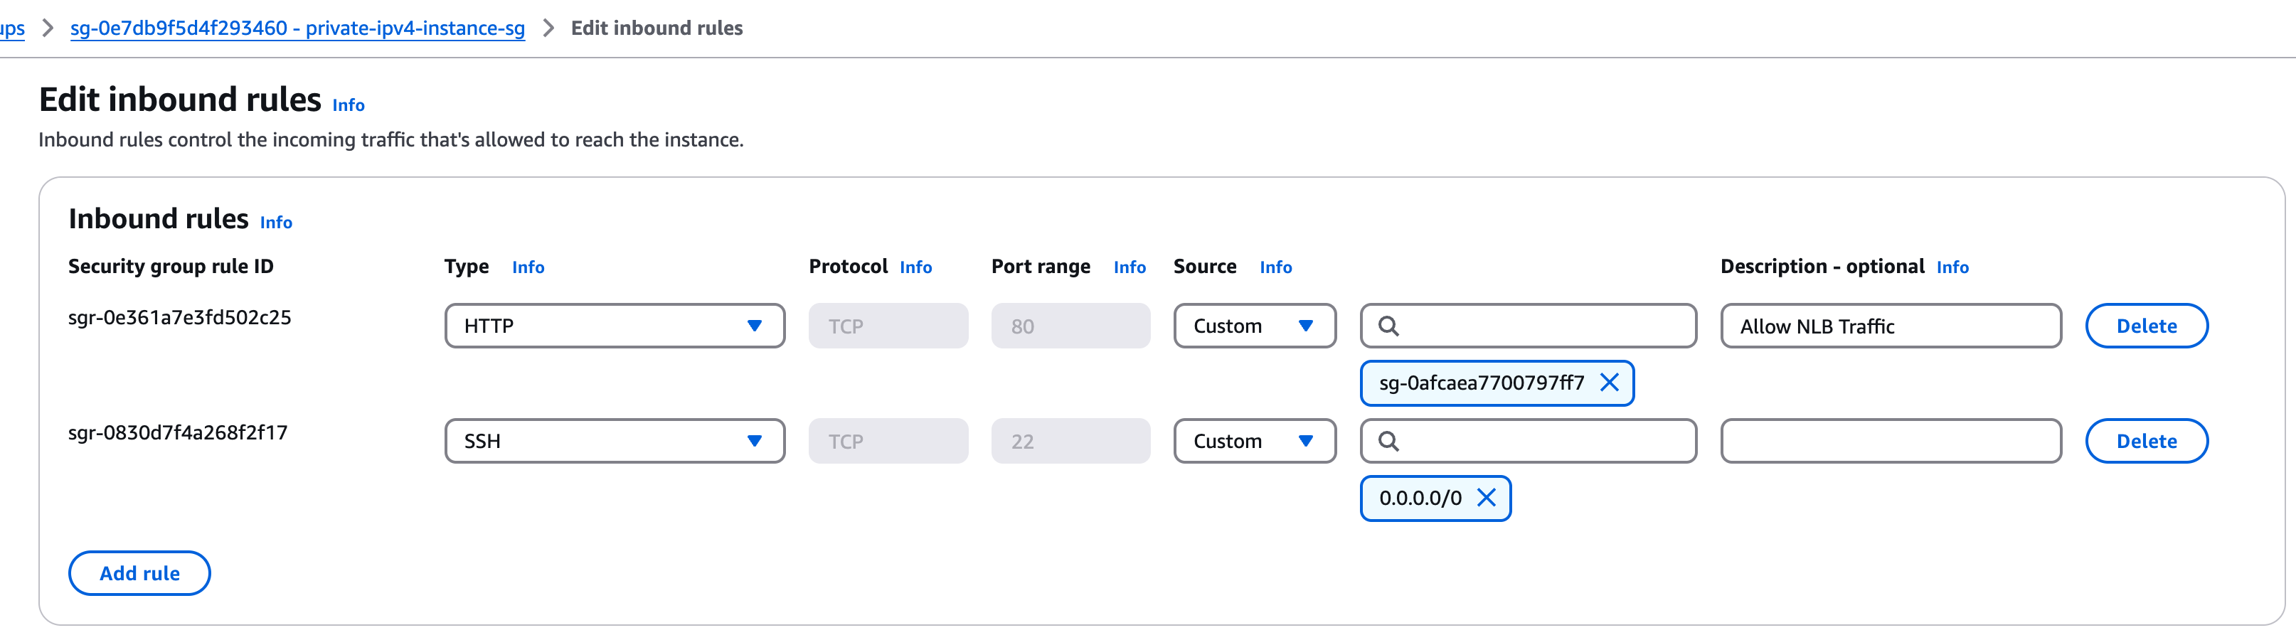Edit the Allow NLB Traffic description
The image size is (2296, 640).
pyautogui.click(x=1891, y=326)
